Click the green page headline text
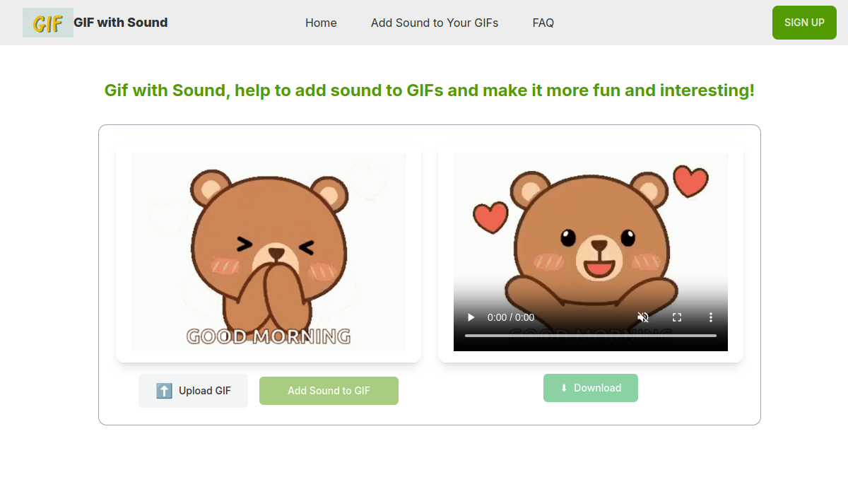The height and width of the screenshot is (477, 848). (x=430, y=90)
